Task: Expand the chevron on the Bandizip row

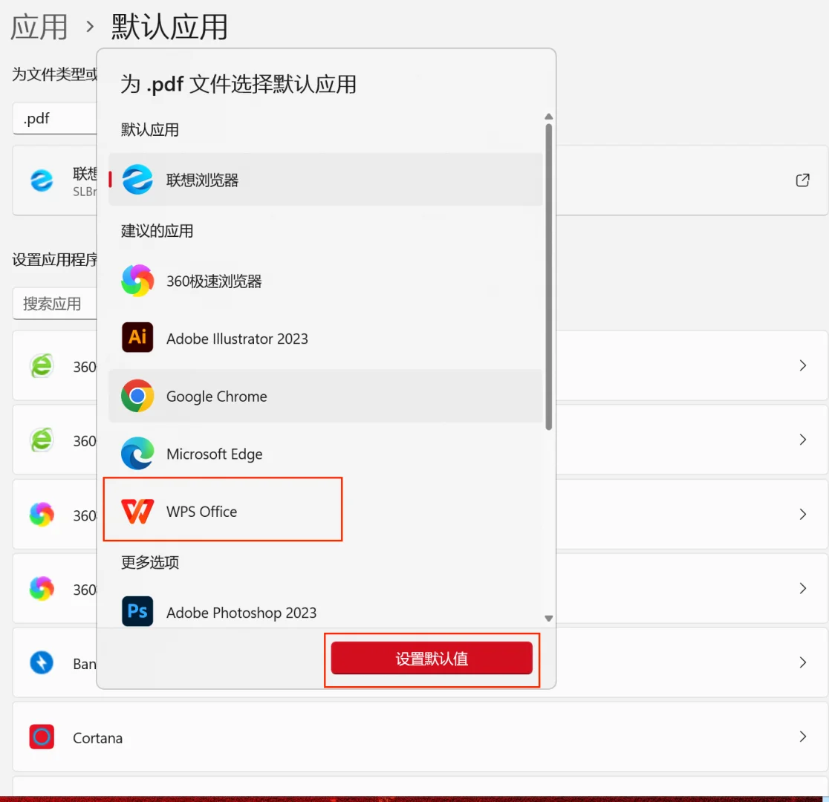Action: click(803, 663)
